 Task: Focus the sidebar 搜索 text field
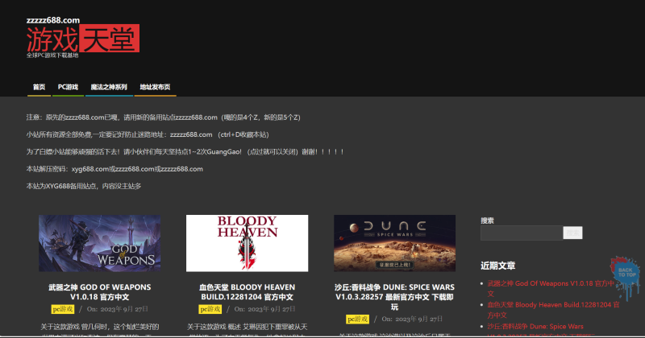tap(521, 233)
